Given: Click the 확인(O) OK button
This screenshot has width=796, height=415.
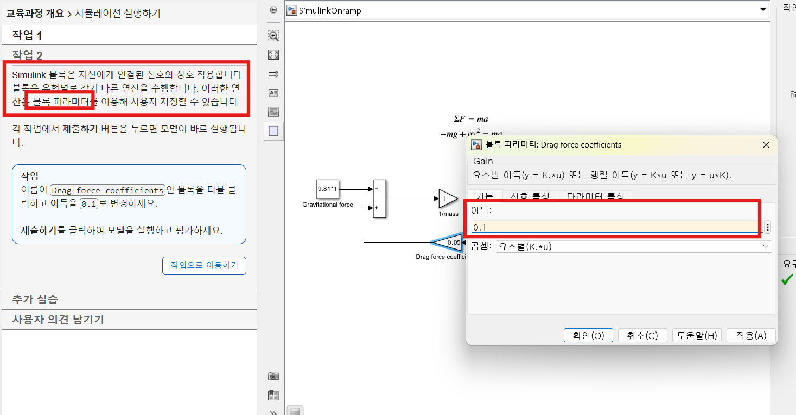Looking at the screenshot, I should point(588,335).
